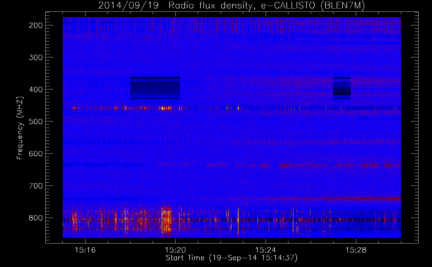
Task: Select the 400 frequency tick label
Action: point(36,89)
